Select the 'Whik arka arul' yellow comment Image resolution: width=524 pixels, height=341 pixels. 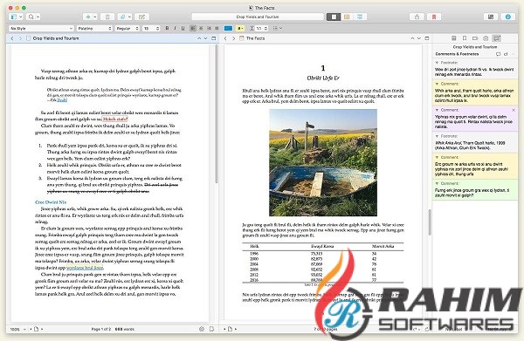click(x=475, y=92)
